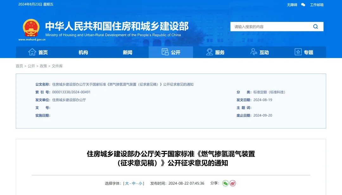Click the 服务 person icon
The width and height of the screenshot is (342, 195).
point(209,52)
